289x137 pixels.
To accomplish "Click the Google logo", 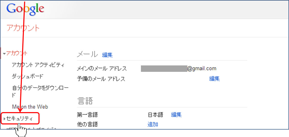I will [x=25, y=9].
